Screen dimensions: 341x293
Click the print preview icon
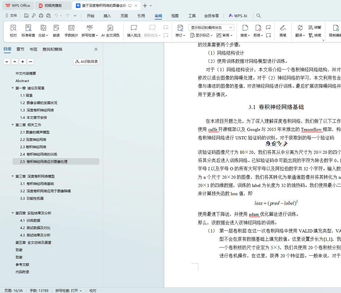pos(48,16)
